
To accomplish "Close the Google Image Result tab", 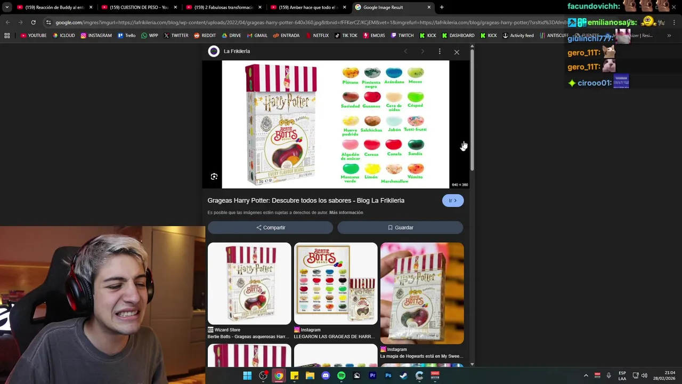I will (x=429, y=7).
